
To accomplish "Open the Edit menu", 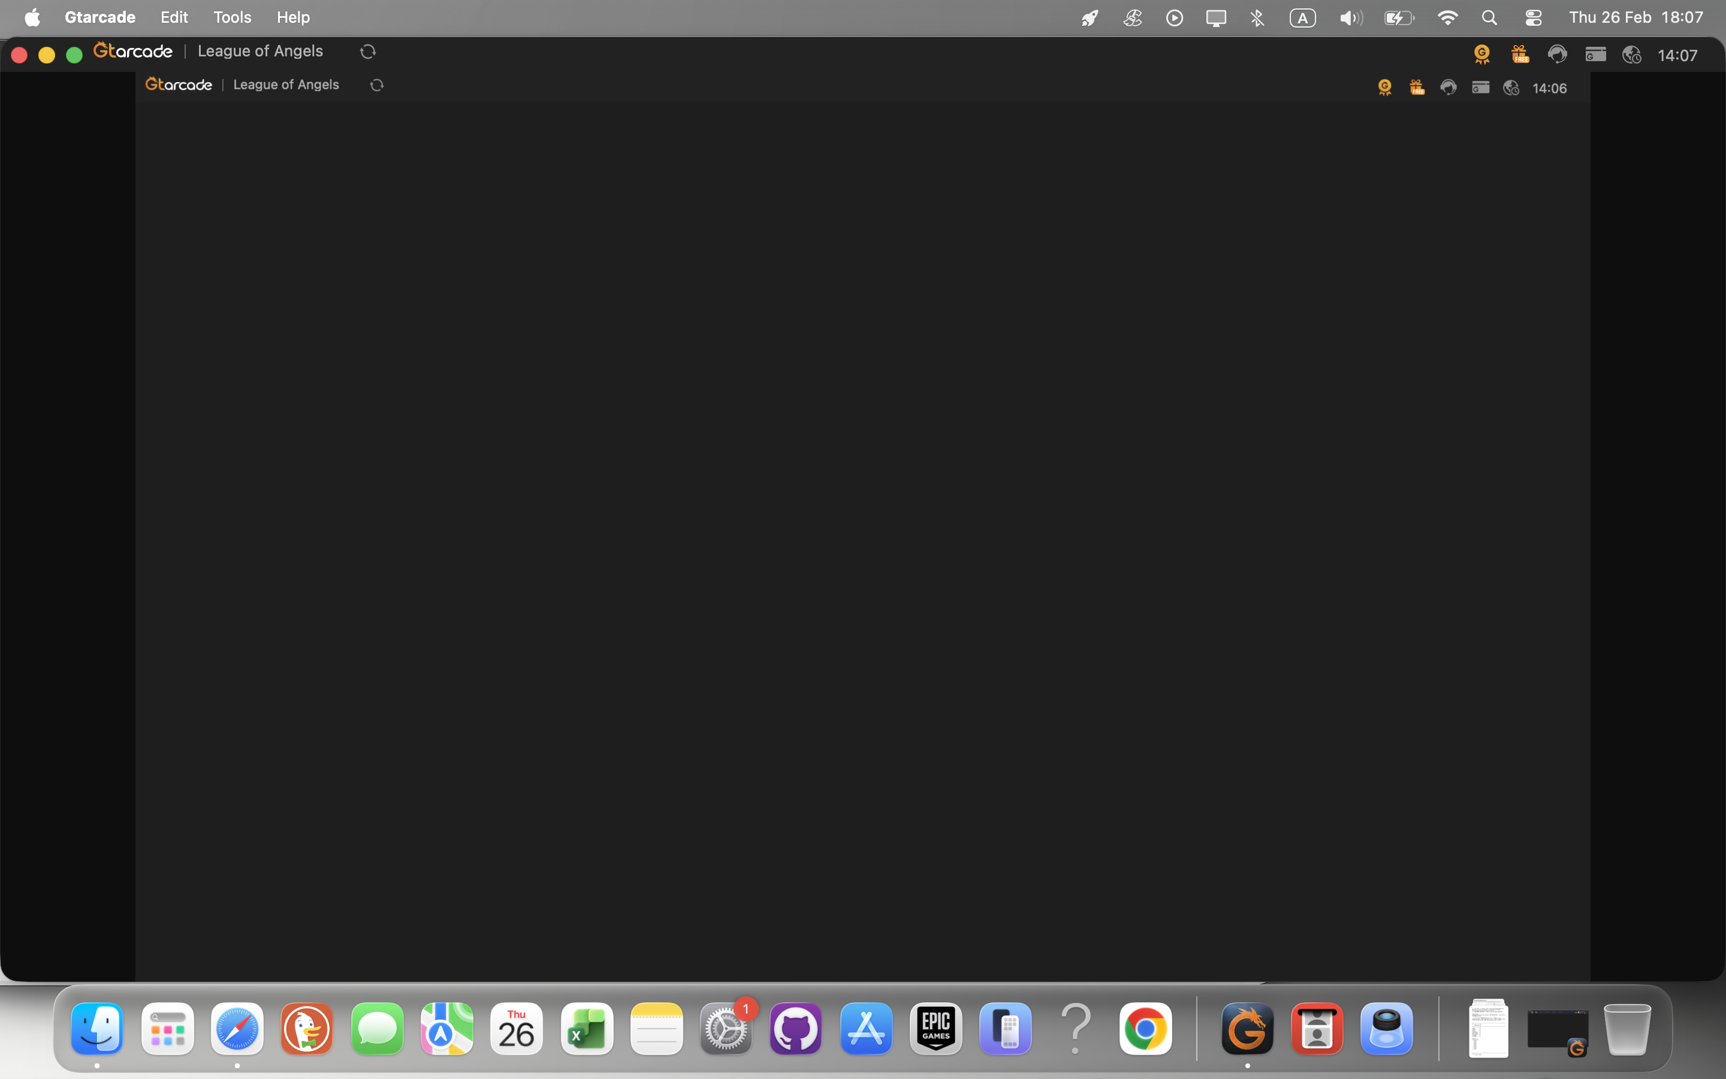I will click(x=174, y=17).
